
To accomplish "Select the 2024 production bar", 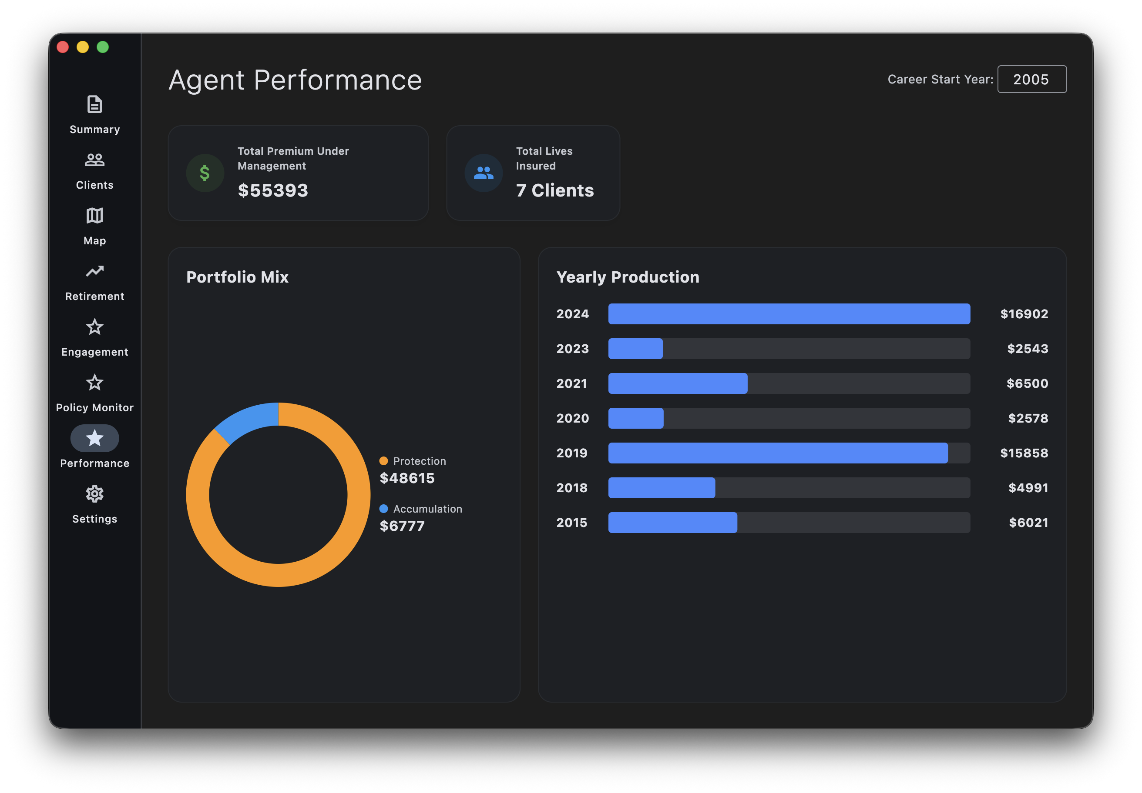I will tap(789, 314).
